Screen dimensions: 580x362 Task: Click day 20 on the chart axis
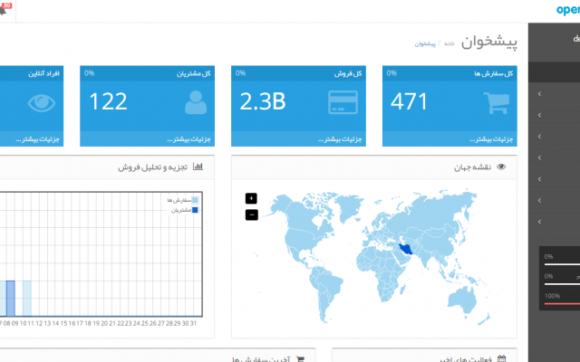point(104,323)
